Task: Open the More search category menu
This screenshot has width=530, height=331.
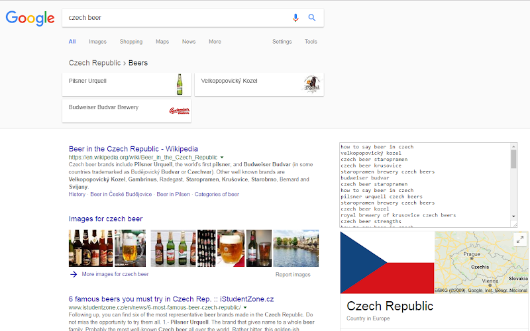Action: coord(215,42)
